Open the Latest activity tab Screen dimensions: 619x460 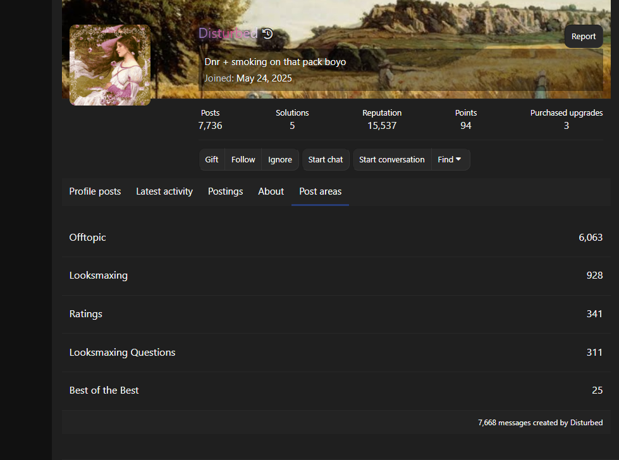click(164, 191)
